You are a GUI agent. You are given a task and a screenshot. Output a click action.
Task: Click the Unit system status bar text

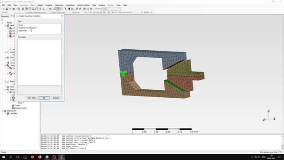[x=270, y=152]
